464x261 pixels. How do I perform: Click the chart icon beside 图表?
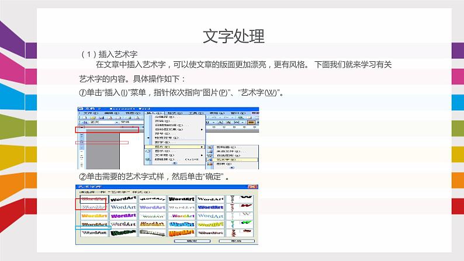click(x=210, y=163)
